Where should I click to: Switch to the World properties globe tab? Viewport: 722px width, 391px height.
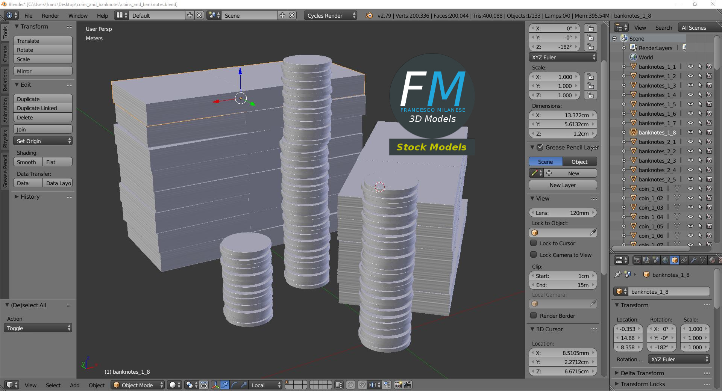665,260
